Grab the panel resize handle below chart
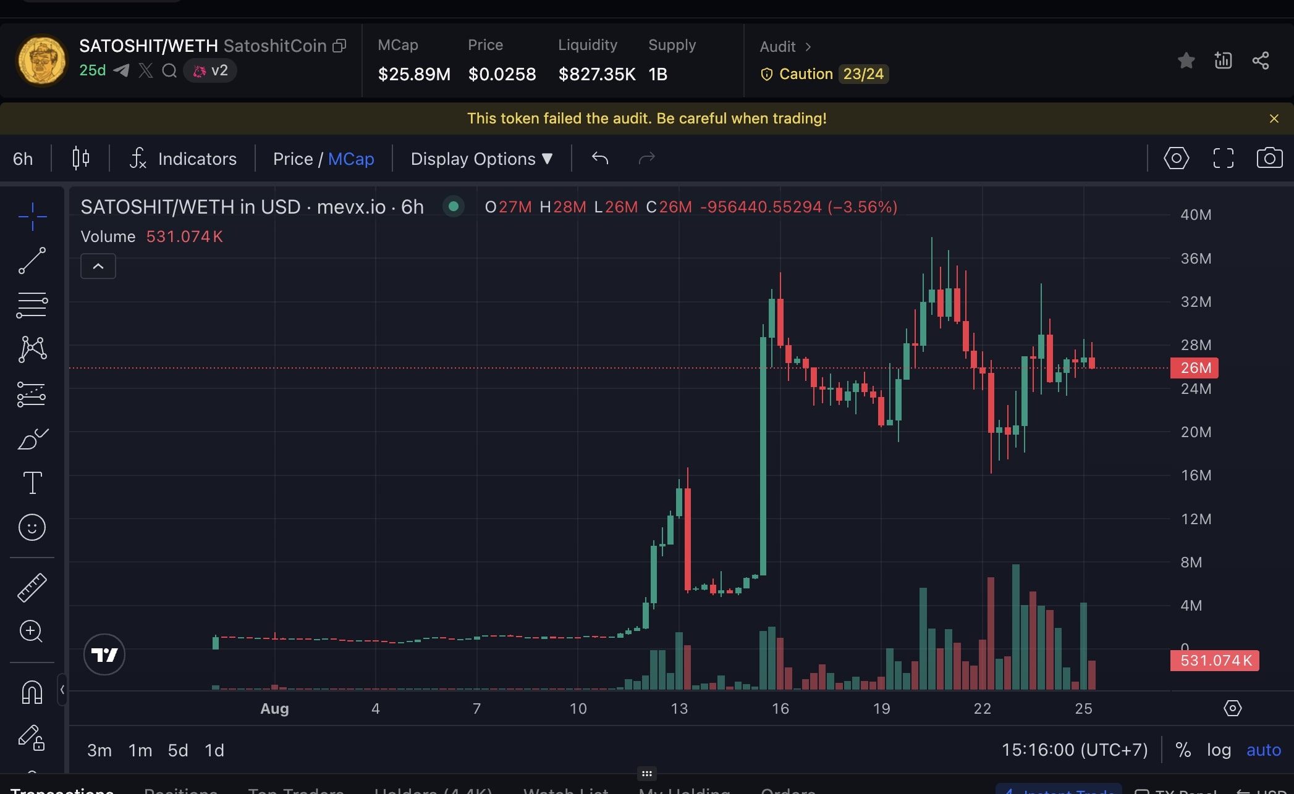The width and height of the screenshot is (1294, 794). 647,774
